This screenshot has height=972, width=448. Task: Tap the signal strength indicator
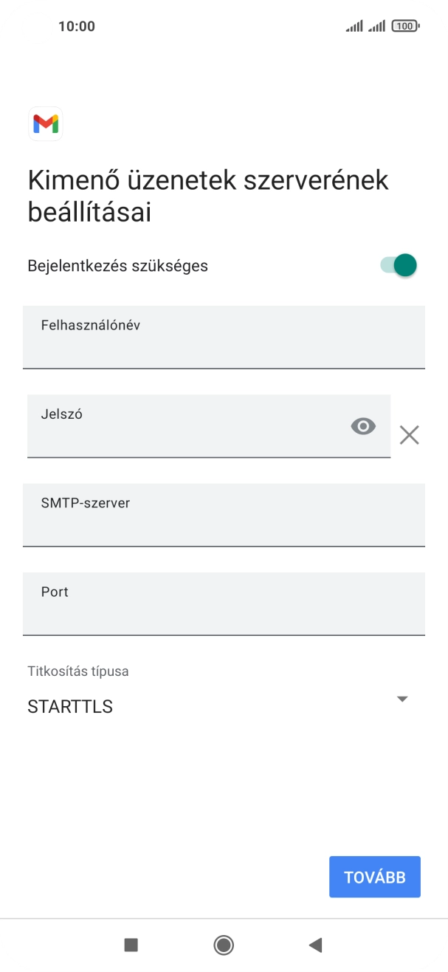click(x=353, y=24)
